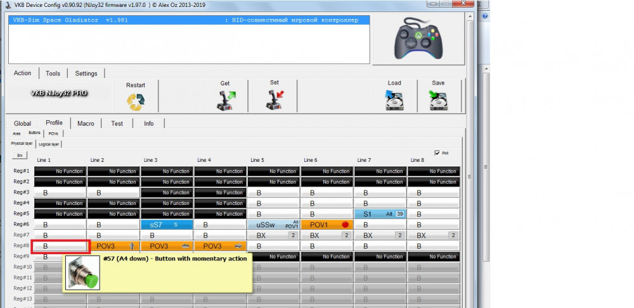Open the Global tab
Viewport: 634px width, 308px height.
(22, 124)
